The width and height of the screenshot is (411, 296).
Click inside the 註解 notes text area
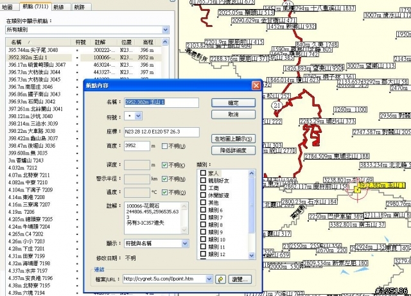[153, 218]
